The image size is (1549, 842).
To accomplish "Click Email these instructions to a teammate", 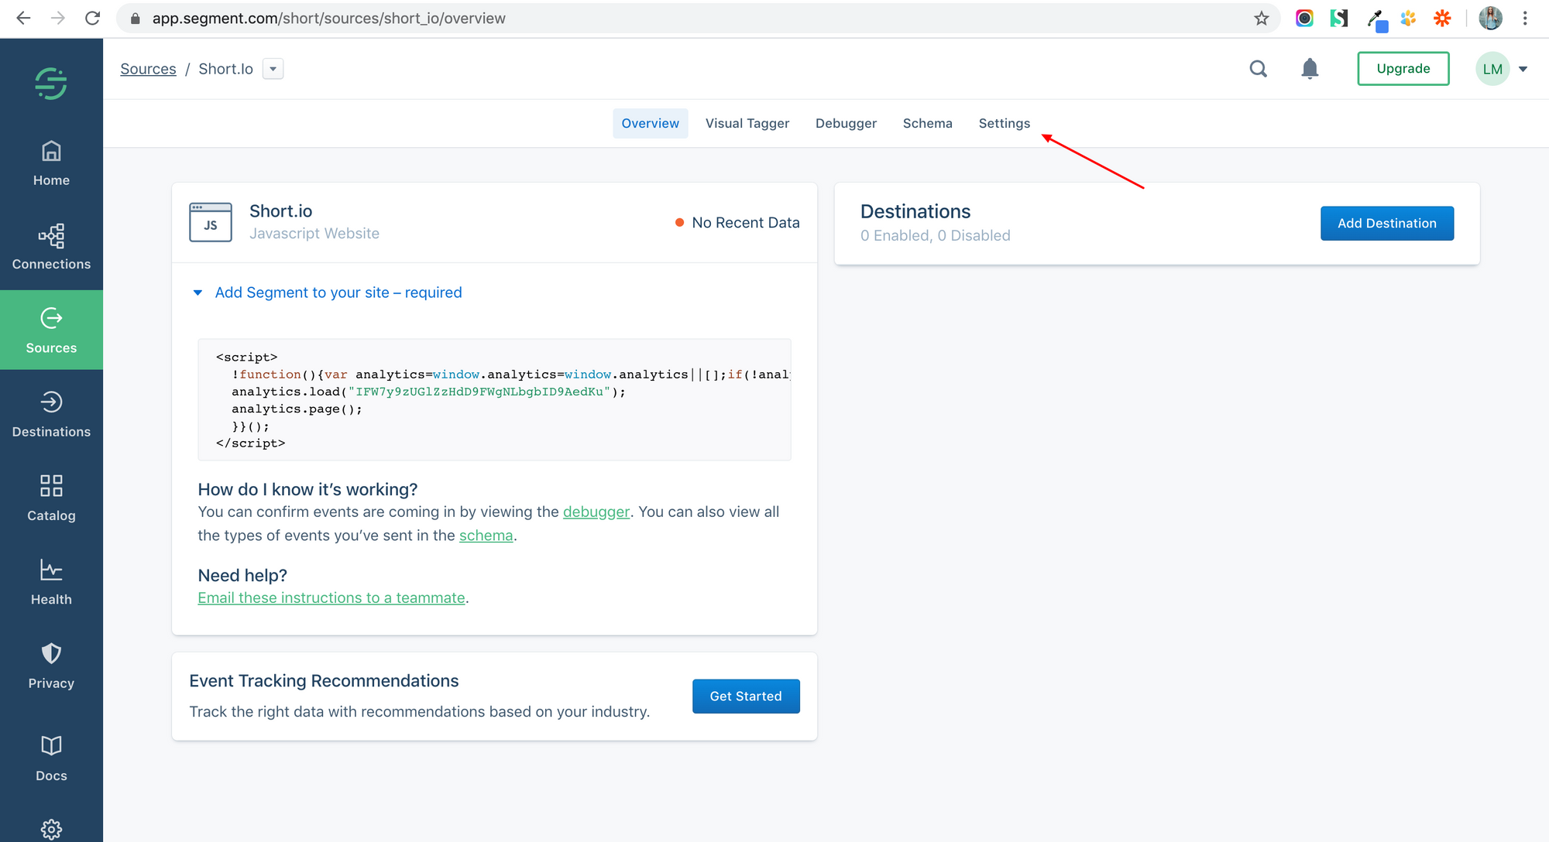I will pos(331,597).
